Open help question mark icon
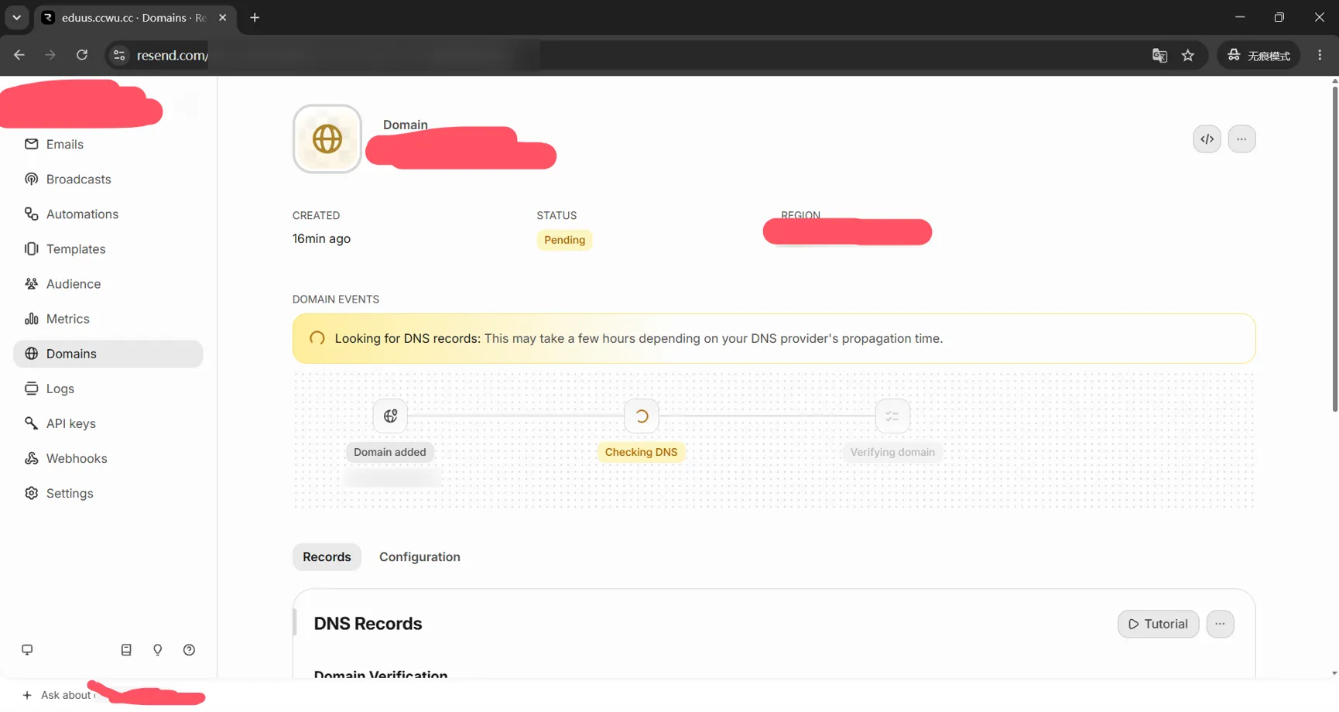The image size is (1339, 712). click(x=189, y=650)
